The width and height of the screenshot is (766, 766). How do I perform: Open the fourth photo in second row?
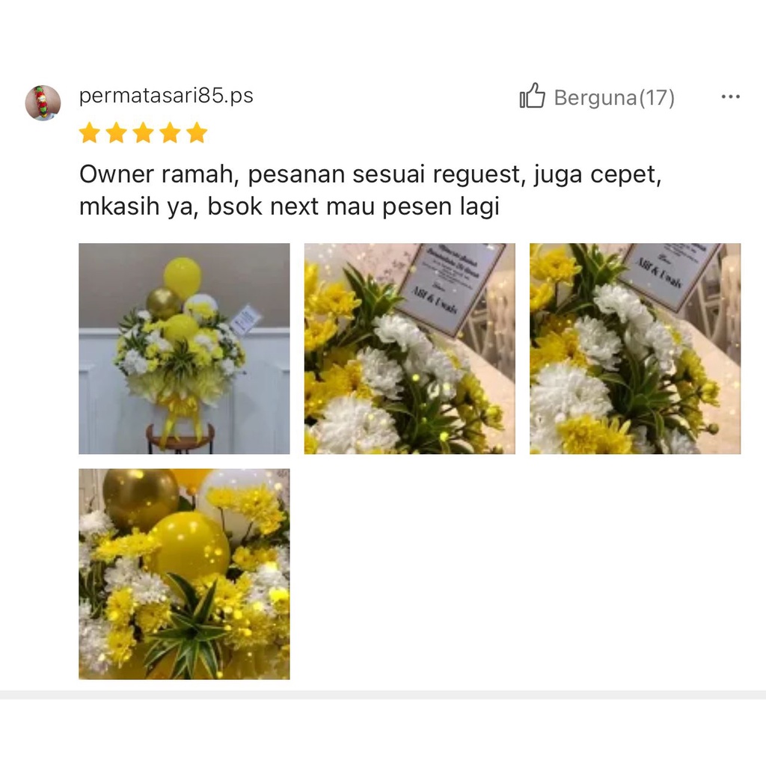click(x=184, y=574)
